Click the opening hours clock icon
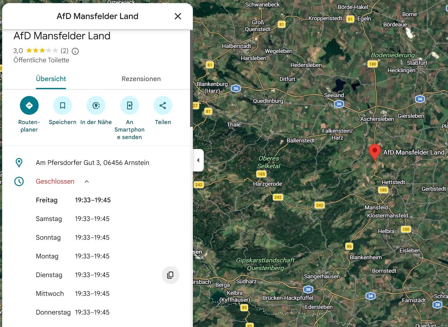 [x=19, y=181]
